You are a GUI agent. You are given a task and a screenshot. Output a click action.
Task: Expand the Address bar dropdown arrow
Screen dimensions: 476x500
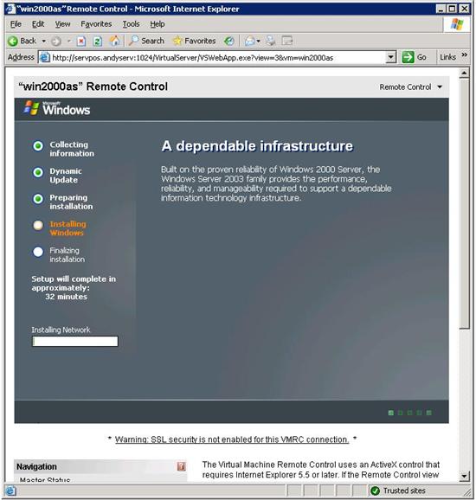[x=390, y=58]
